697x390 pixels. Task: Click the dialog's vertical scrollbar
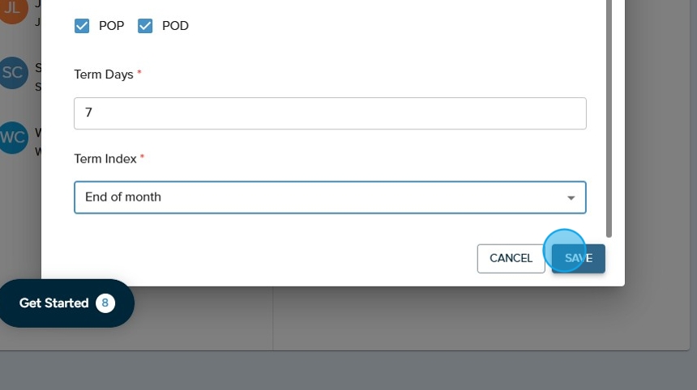pyautogui.click(x=609, y=121)
